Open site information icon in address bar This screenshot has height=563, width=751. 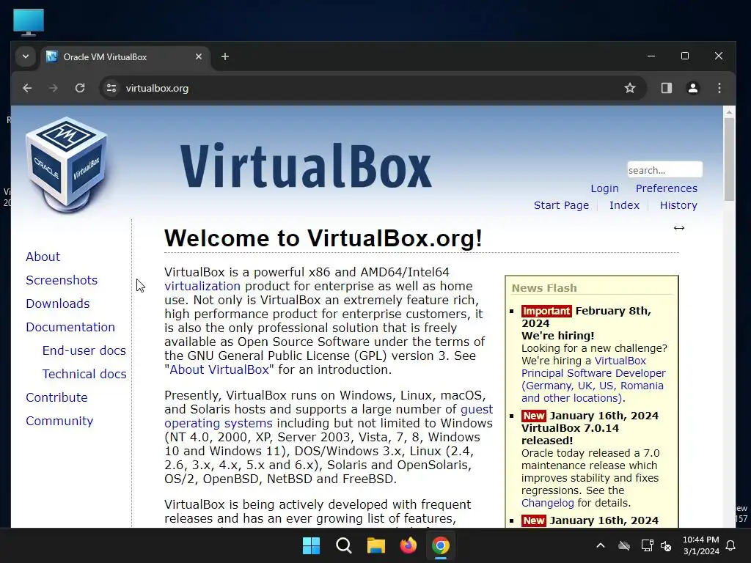(111, 88)
